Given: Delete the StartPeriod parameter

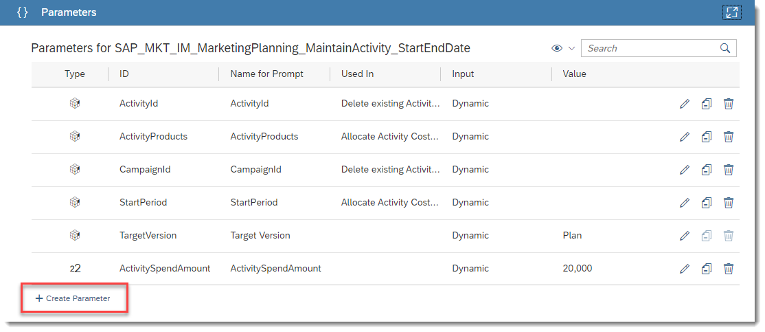Looking at the screenshot, I should pyautogui.click(x=729, y=203).
